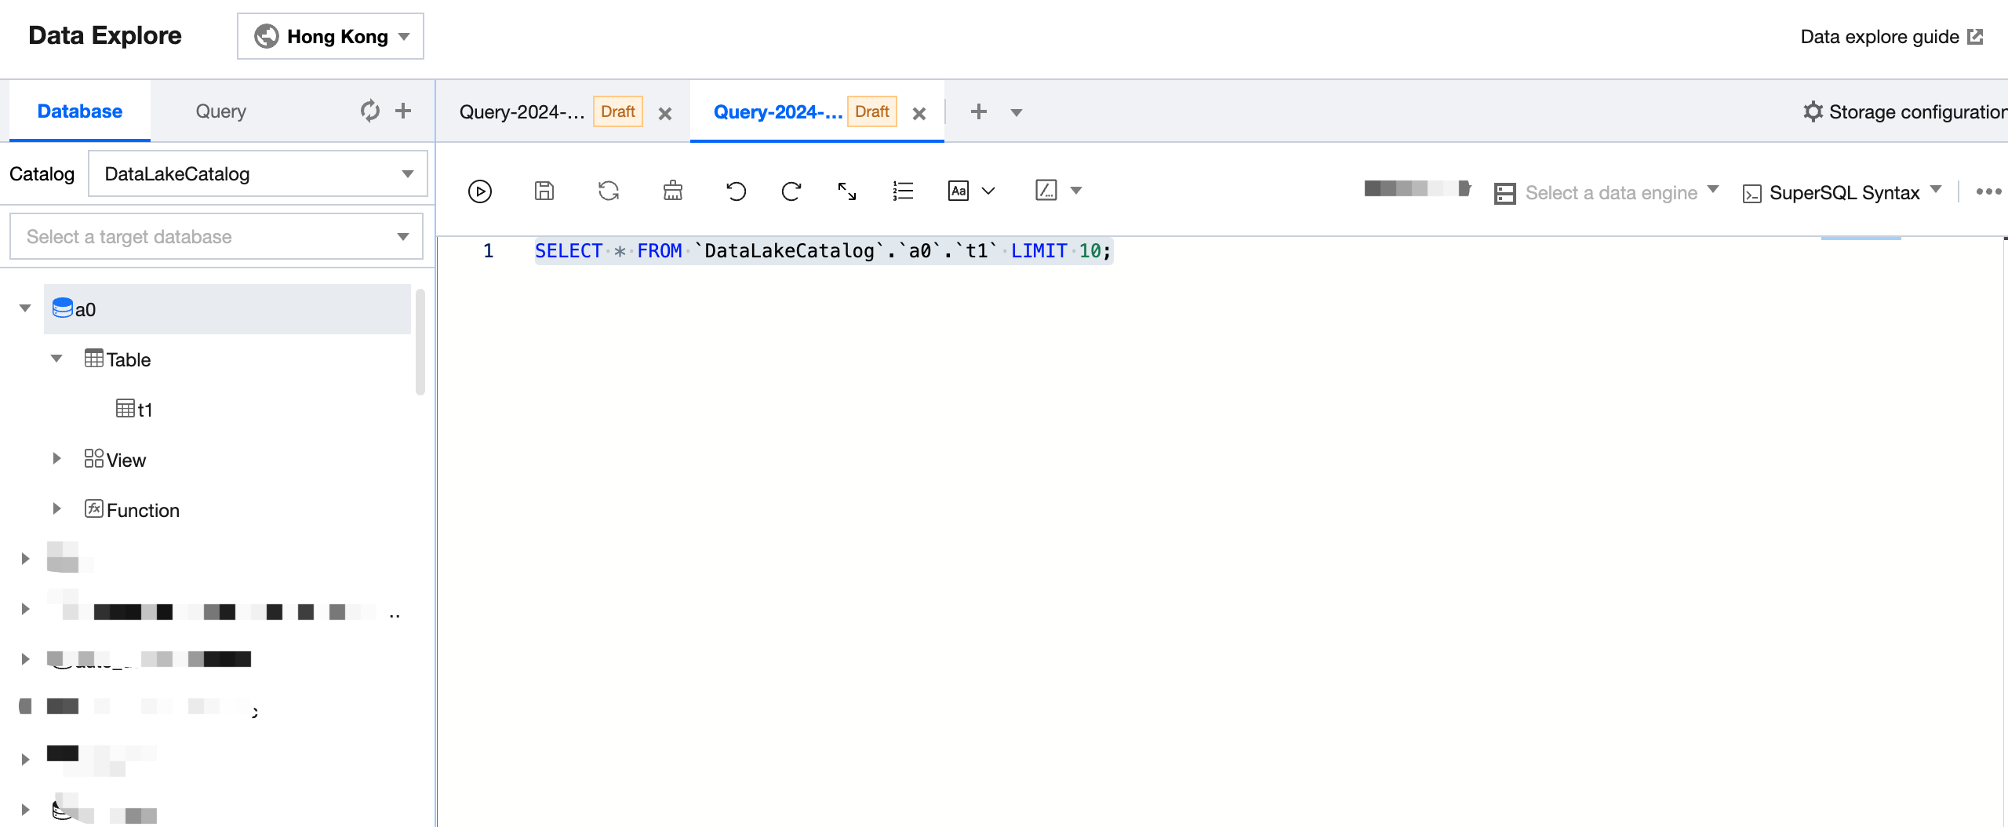Format the SQL with list icon
The width and height of the screenshot is (2008, 827).
(903, 191)
